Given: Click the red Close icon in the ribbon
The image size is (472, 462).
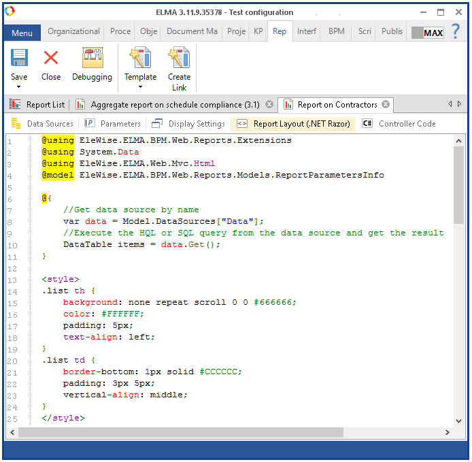Looking at the screenshot, I should click(51, 59).
